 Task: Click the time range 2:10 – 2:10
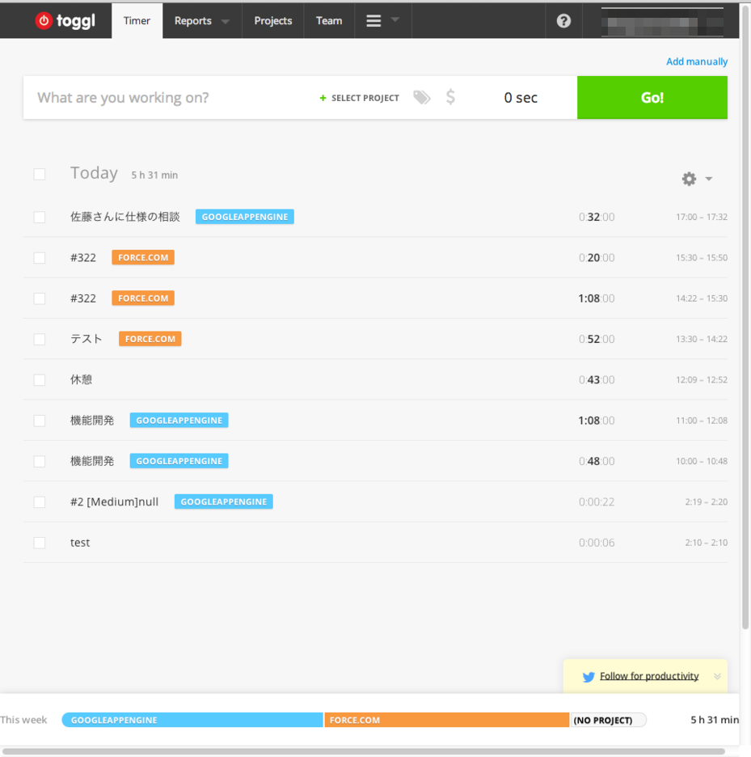[x=706, y=543]
